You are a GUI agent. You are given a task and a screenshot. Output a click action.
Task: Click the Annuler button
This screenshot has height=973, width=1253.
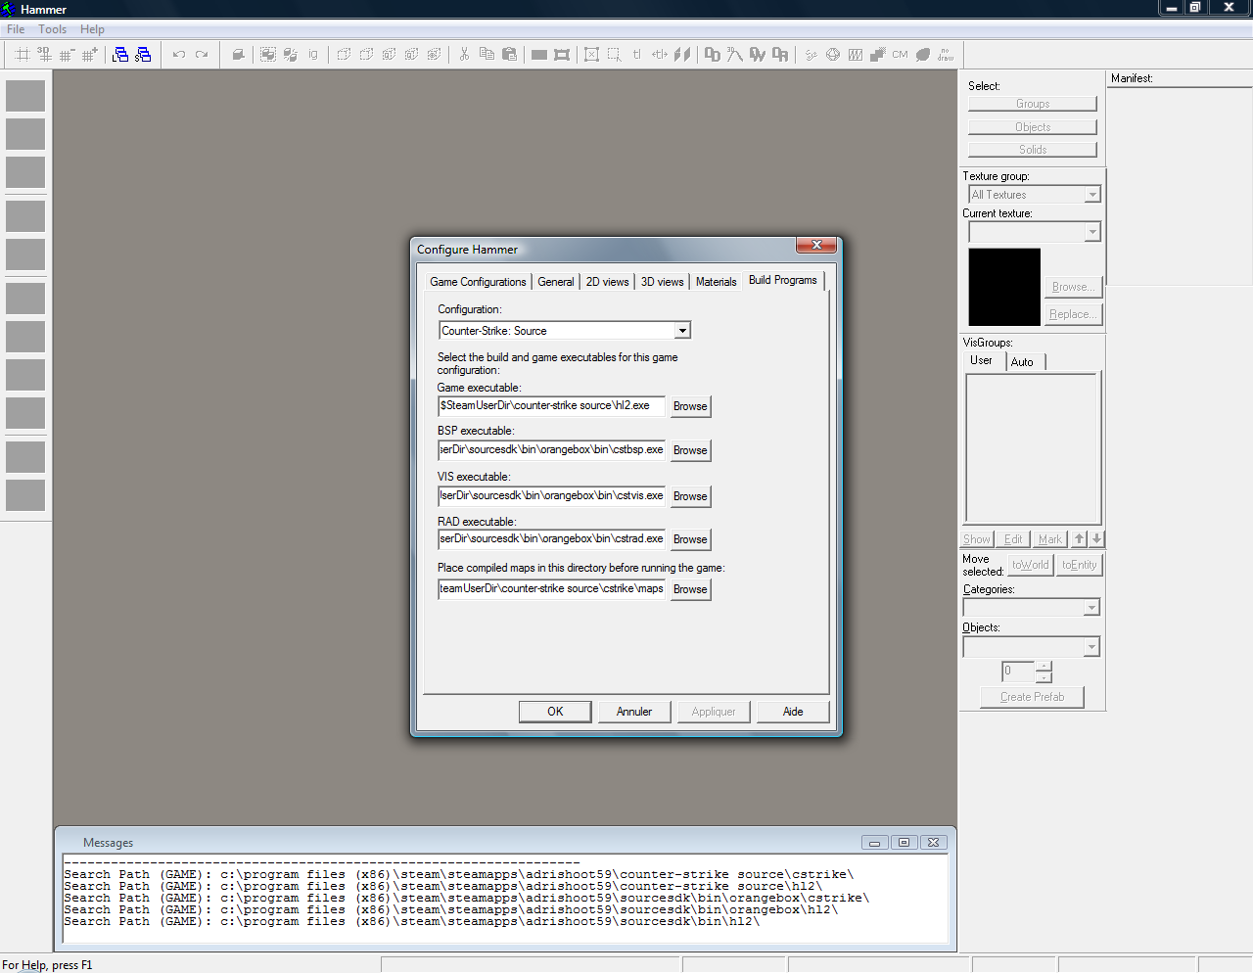pyautogui.click(x=634, y=712)
